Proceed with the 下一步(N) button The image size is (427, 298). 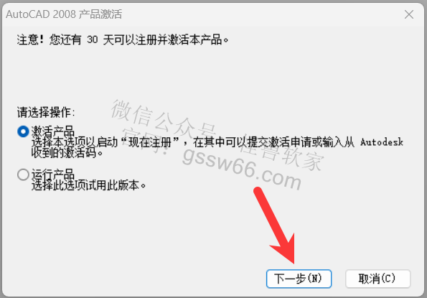(299, 279)
